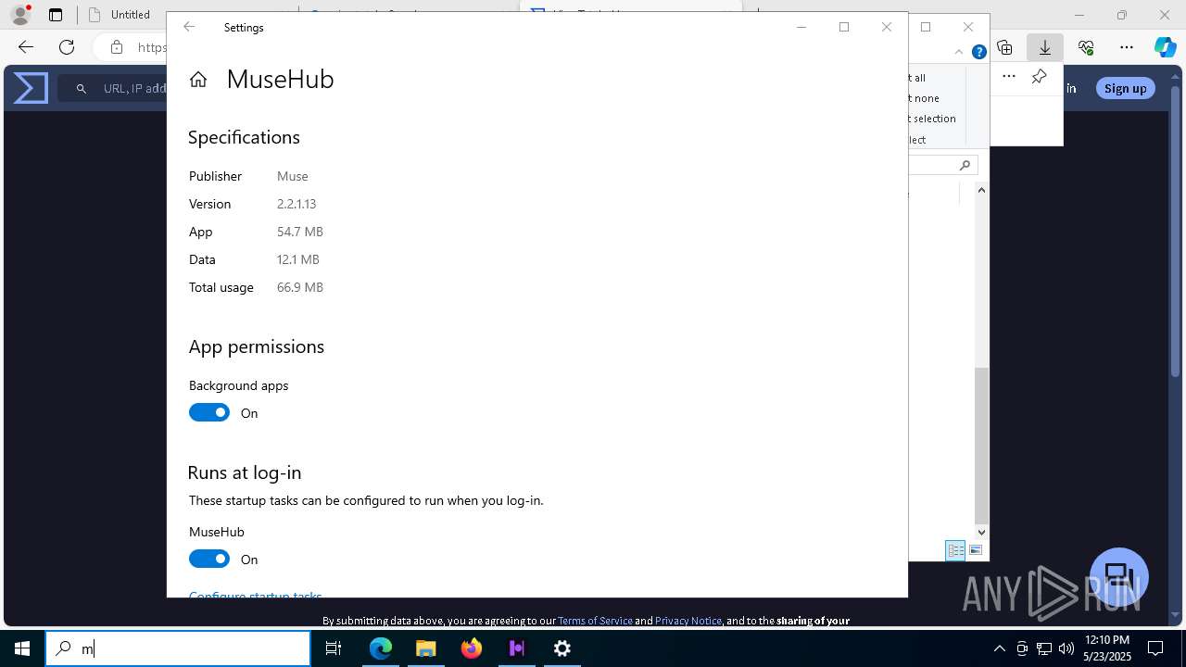
Task: Open Settings gear on taskbar
Action: 562,648
